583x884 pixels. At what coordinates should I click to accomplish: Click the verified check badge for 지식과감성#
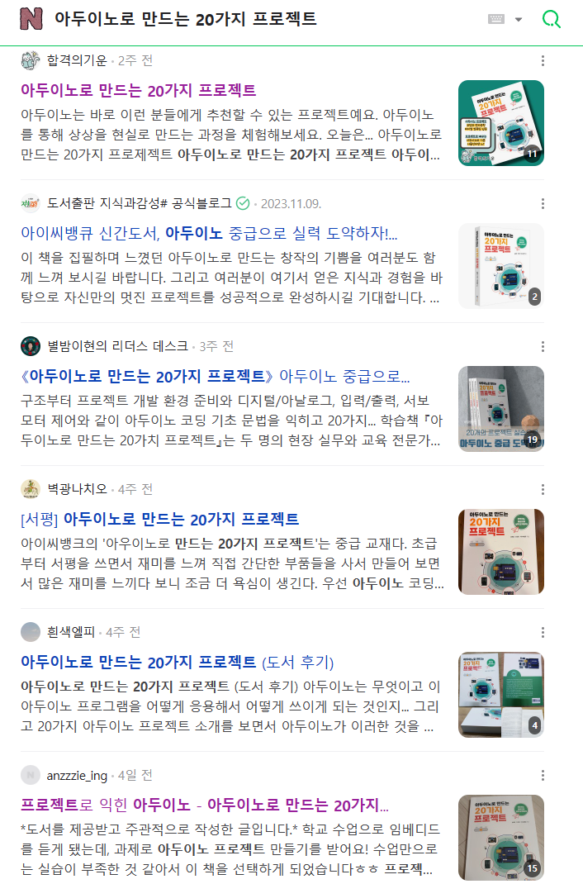pyautogui.click(x=243, y=203)
